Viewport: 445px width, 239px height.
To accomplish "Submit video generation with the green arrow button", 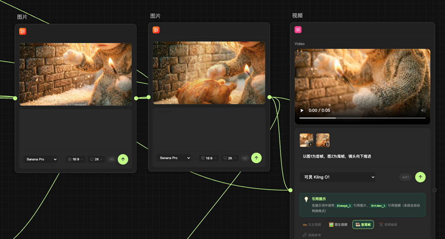I will [420, 177].
